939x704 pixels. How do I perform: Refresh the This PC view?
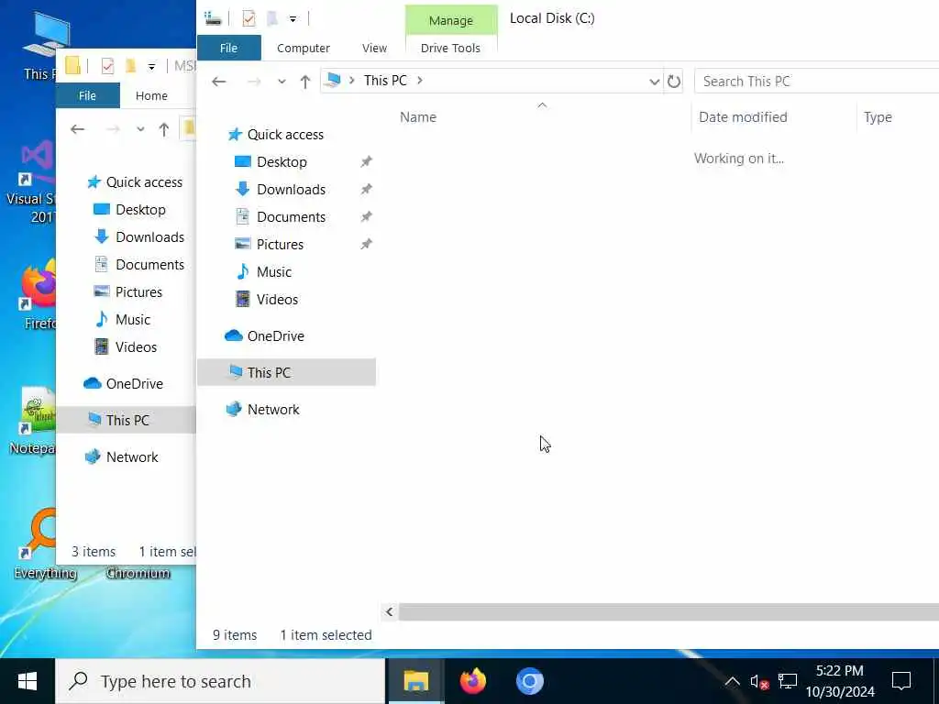click(x=674, y=82)
